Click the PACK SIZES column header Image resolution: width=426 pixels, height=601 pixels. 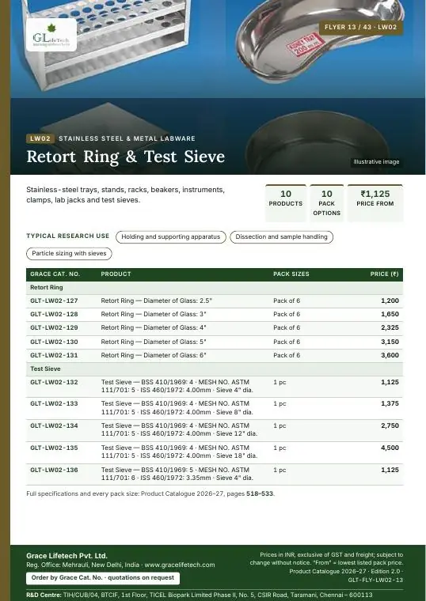pos(291,274)
